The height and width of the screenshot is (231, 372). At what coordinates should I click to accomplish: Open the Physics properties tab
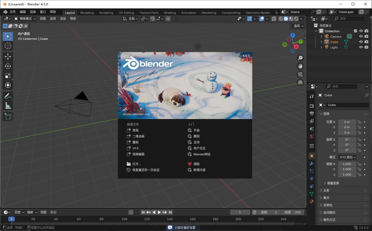312,179
